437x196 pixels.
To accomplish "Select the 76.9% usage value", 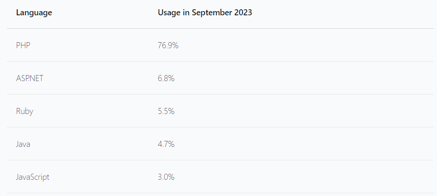I will tap(168, 45).
